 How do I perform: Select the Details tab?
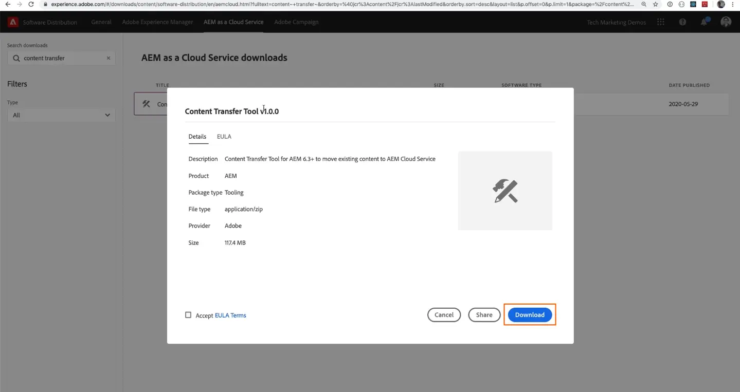click(x=197, y=137)
